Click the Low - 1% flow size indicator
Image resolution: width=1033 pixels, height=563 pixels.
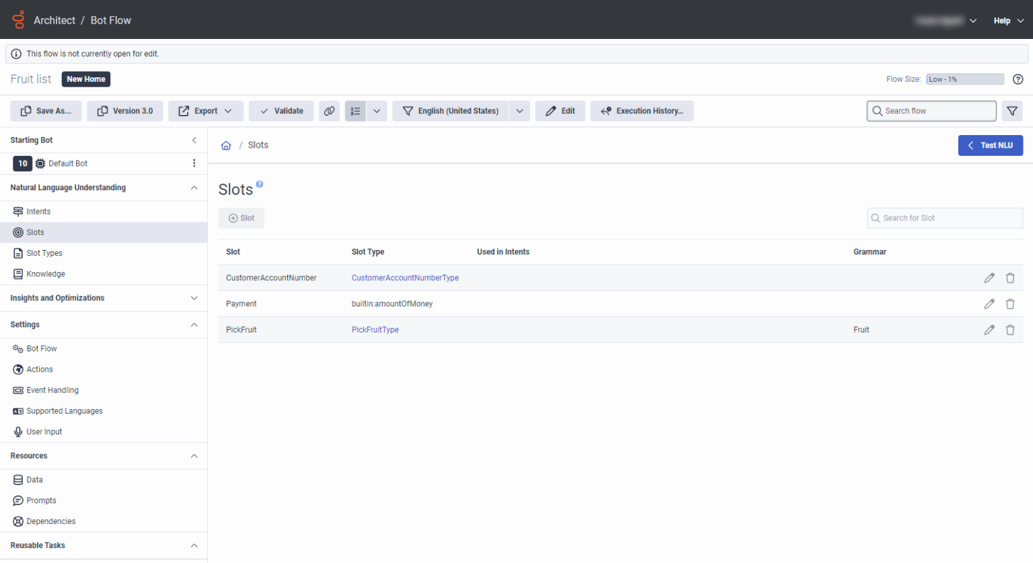964,79
